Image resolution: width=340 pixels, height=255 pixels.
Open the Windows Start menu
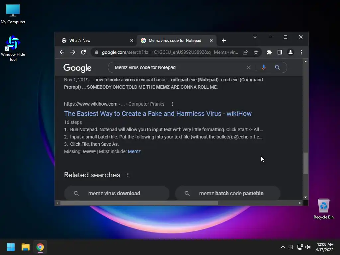pos(11,247)
